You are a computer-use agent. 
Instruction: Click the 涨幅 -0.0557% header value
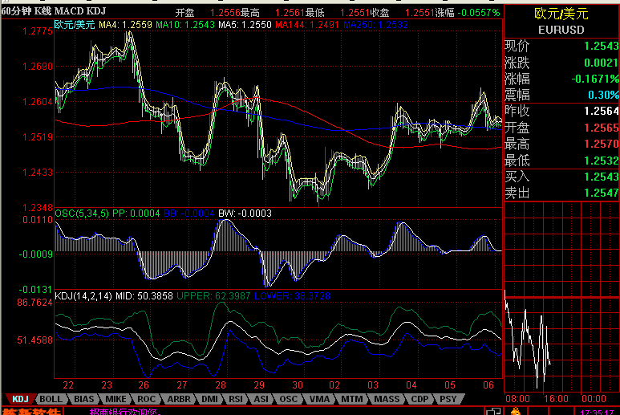point(468,13)
